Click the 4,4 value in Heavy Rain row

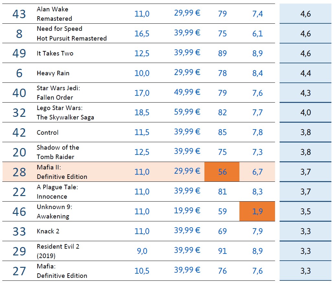pyautogui.click(x=305, y=73)
